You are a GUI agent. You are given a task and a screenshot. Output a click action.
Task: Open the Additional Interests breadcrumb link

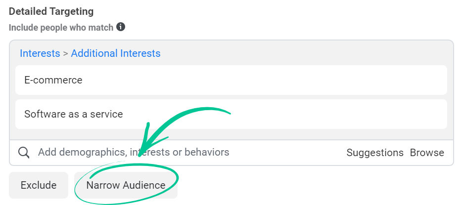point(116,53)
